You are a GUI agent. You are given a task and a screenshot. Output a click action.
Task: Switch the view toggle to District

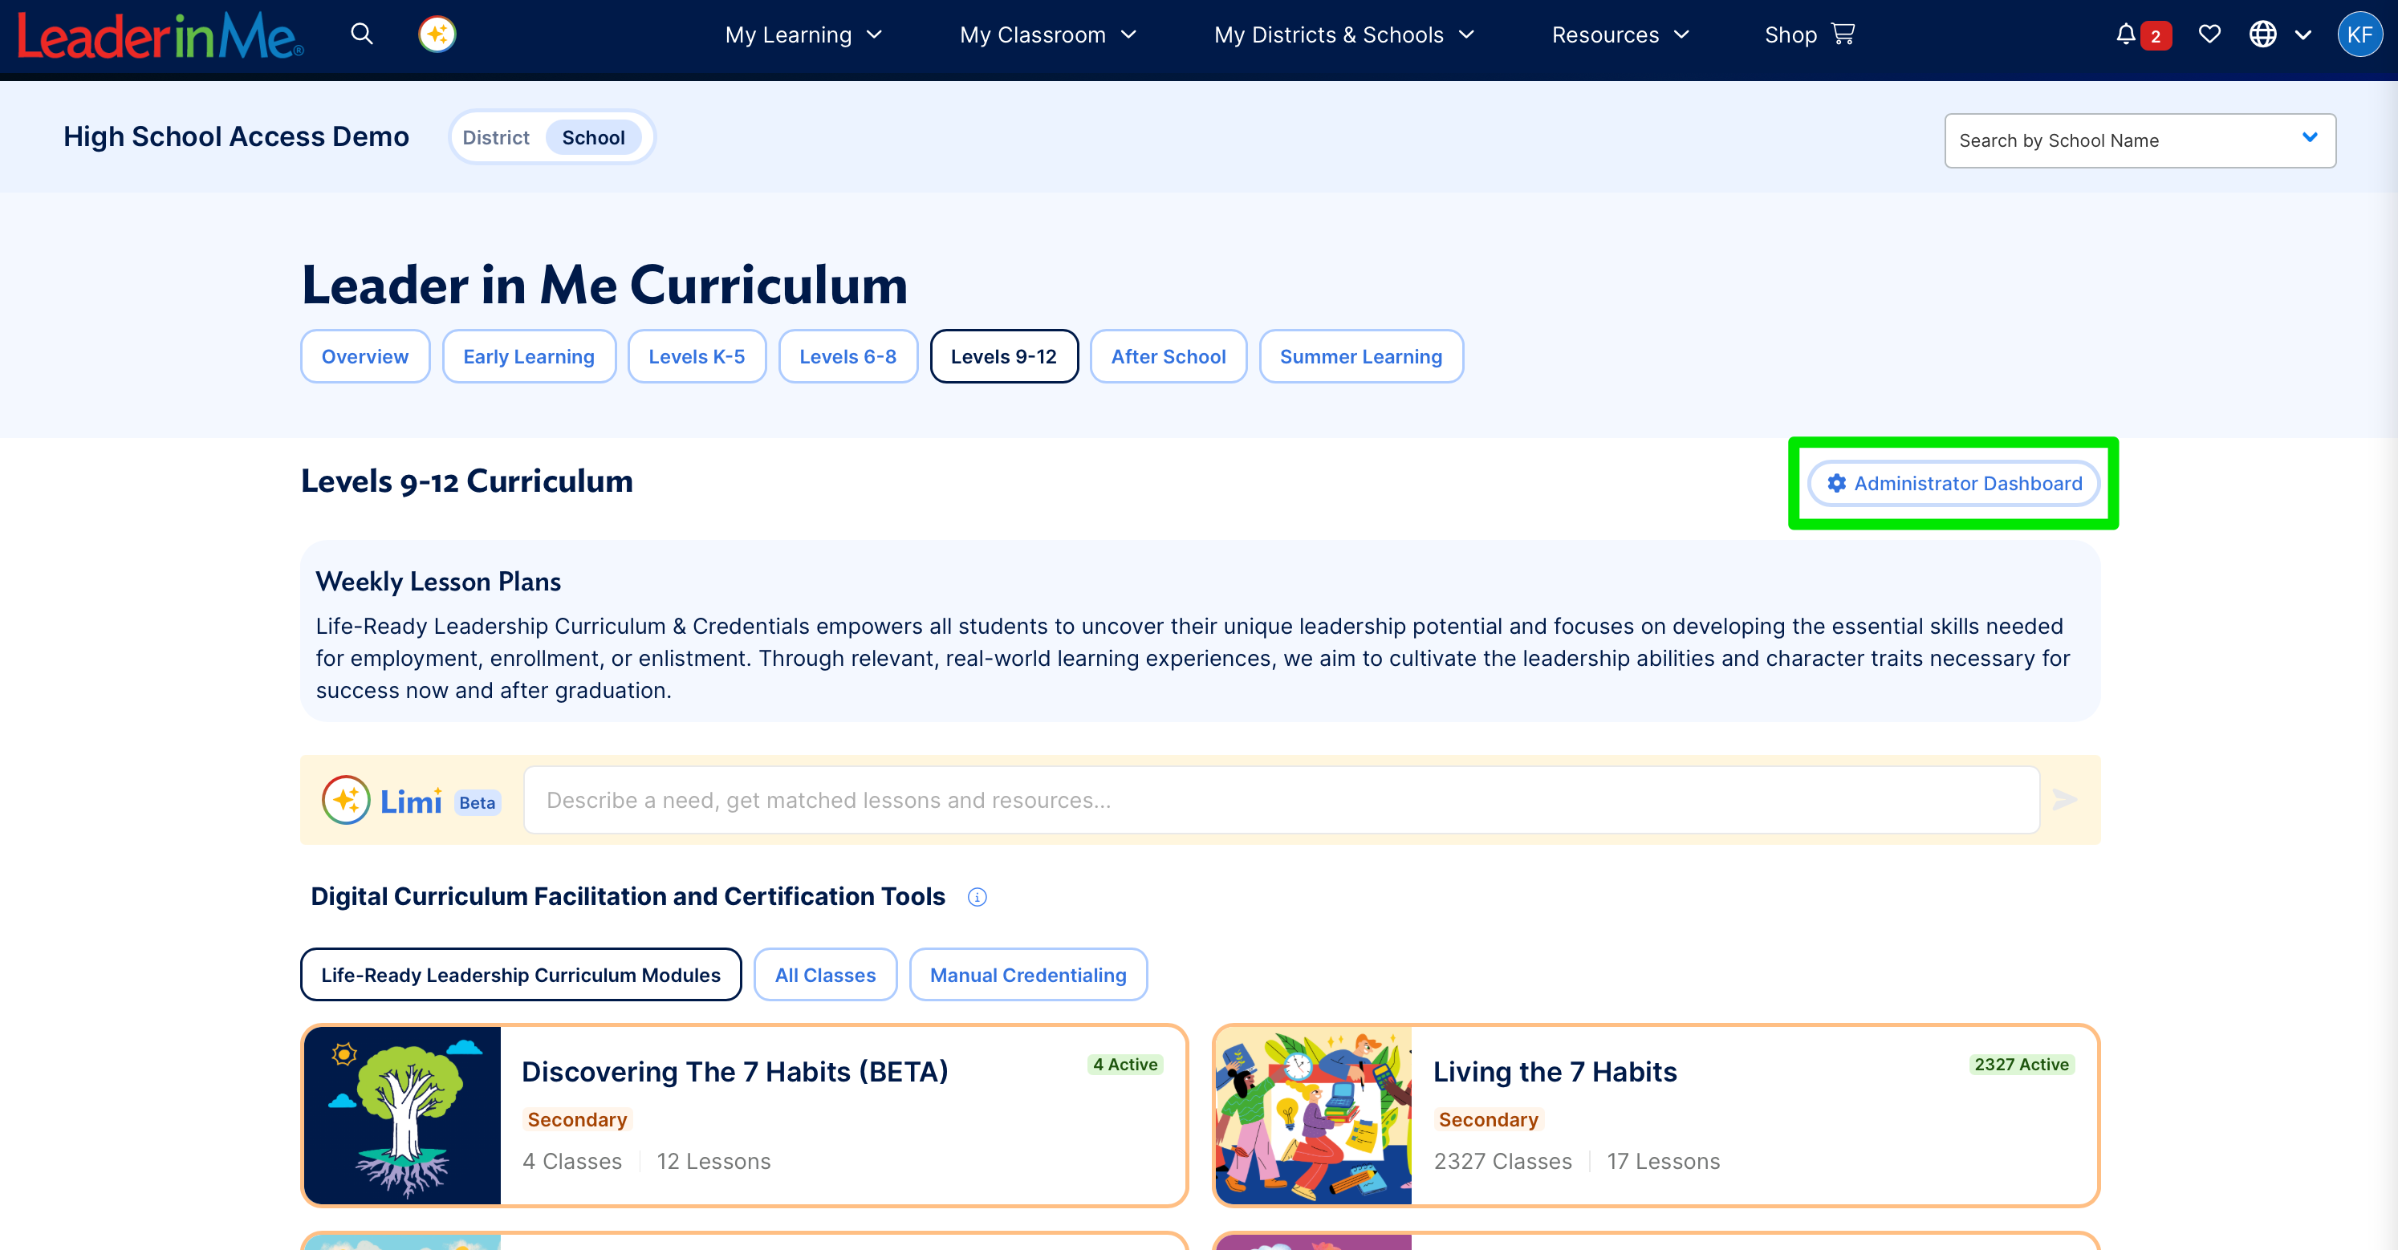(495, 138)
